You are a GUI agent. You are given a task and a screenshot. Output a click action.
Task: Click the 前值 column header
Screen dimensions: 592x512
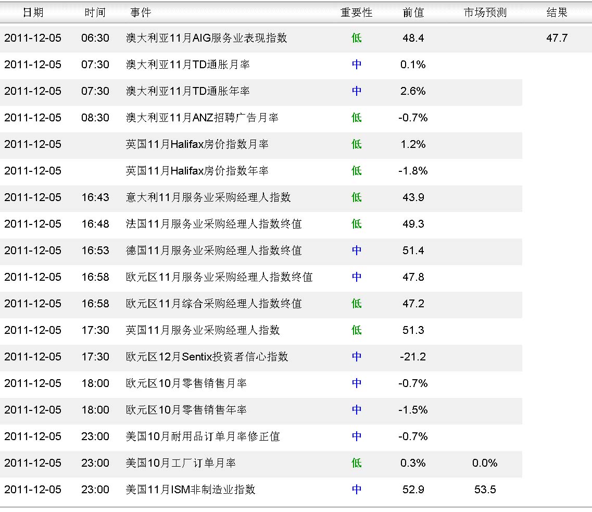[413, 13]
